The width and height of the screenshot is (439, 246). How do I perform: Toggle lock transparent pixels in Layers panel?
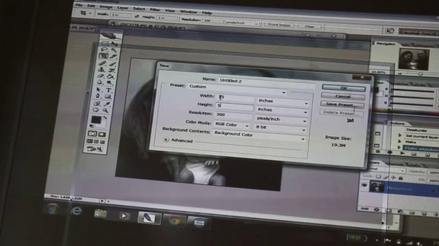point(378,176)
